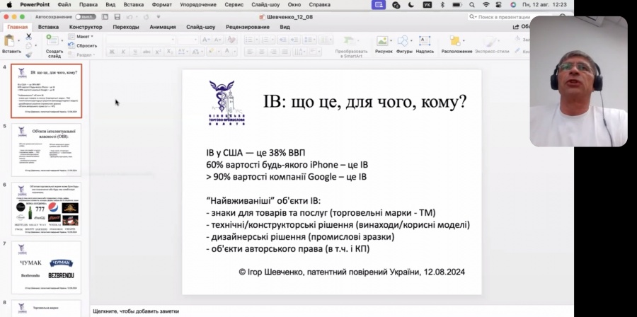This screenshot has height=317, width=637.
Task: Apply underline with the Ч button
Action: [135, 52]
